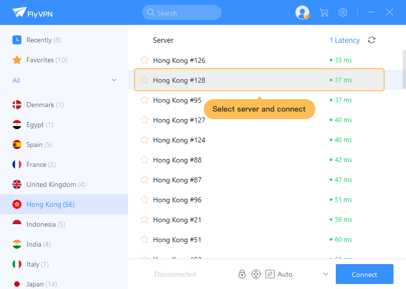Select the Hong Kong #51 server name
The width and height of the screenshot is (406, 289).
177,240
